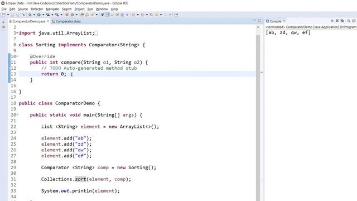Place cursor after 'return 0;' on line 13
Viewport: 357px width, 201px height.
pos(66,74)
